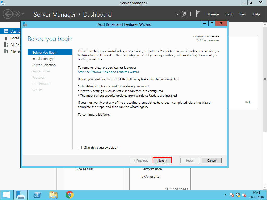Click the Server Manager refresh icon
The height and width of the screenshot is (200, 267).
[184, 14]
